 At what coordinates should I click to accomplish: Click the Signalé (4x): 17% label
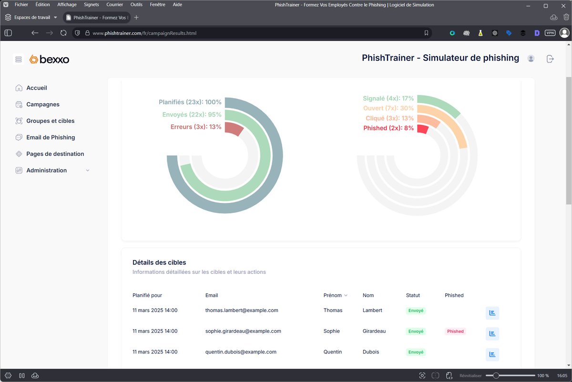coord(388,99)
